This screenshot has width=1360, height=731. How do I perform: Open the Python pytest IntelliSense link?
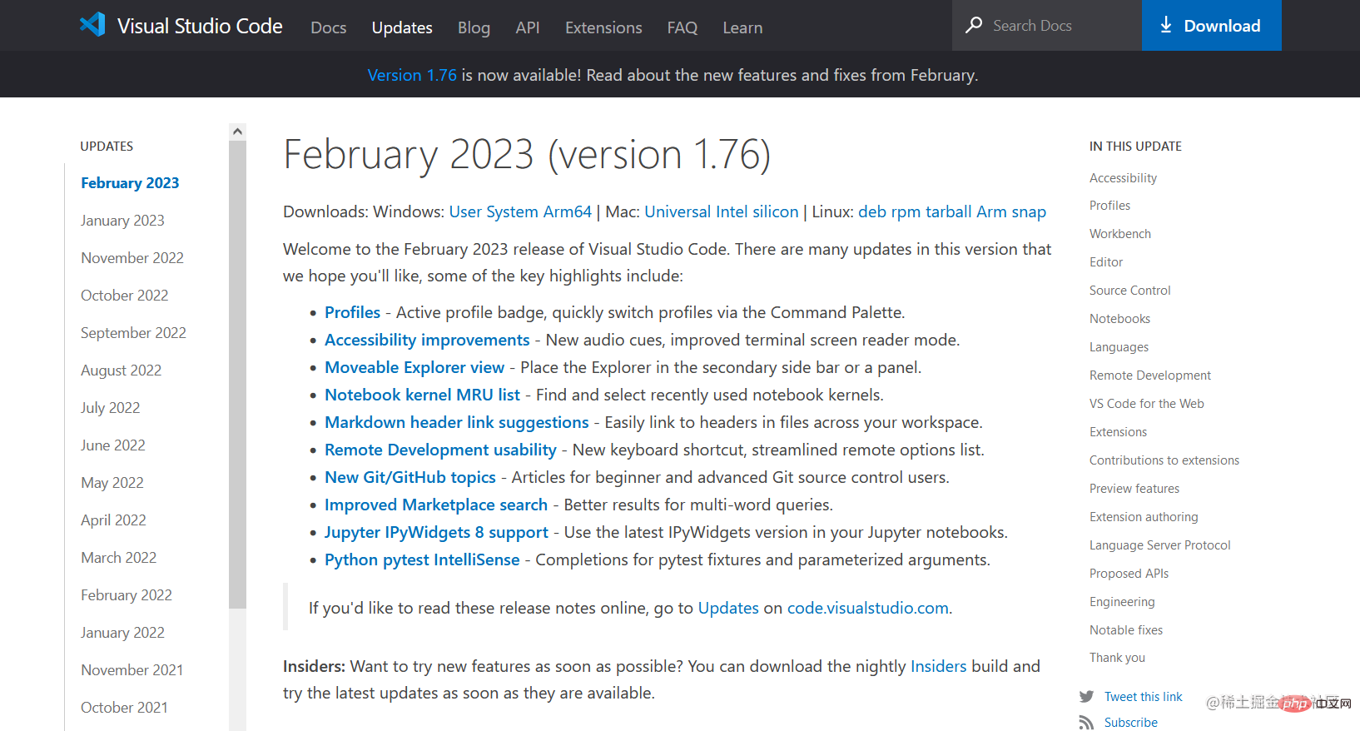click(x=422, y=559)
